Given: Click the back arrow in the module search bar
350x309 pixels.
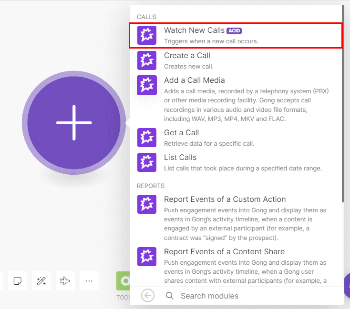Looking at the screenshot, I should 148,296.
